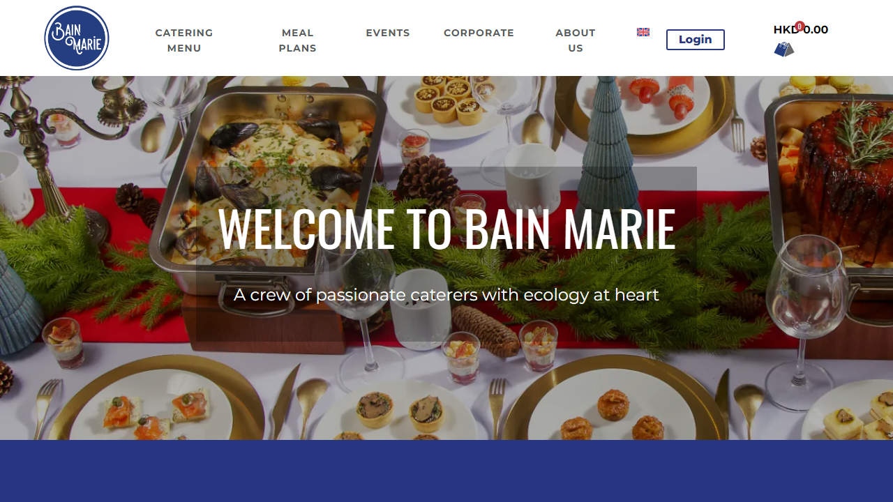Click the passionate caterers tagline text
This screenshot has height=502, width=893.
[x=446, y=295]
